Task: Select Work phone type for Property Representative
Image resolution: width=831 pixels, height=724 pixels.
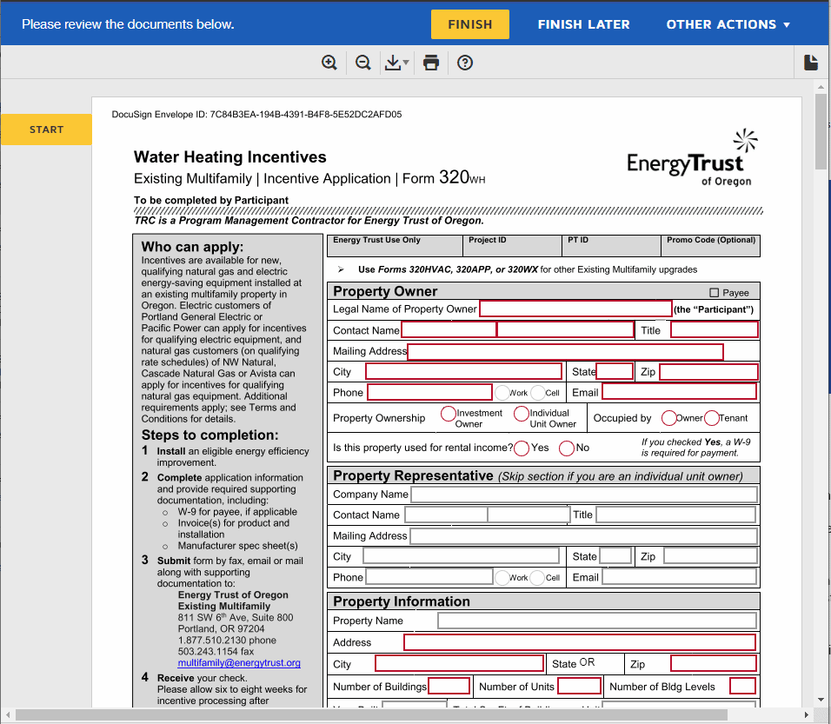Action: (502, 578)
